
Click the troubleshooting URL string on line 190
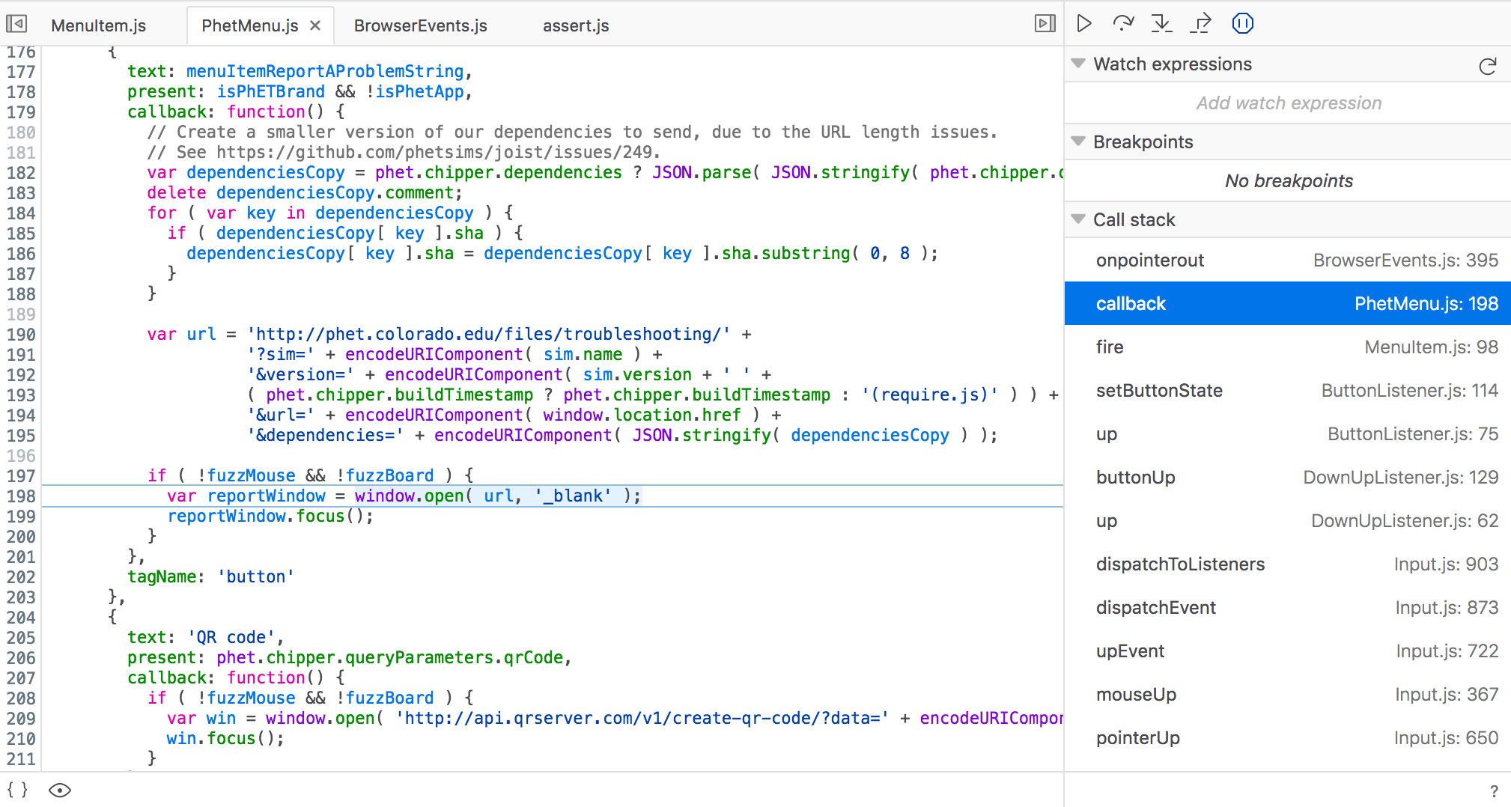489,334
